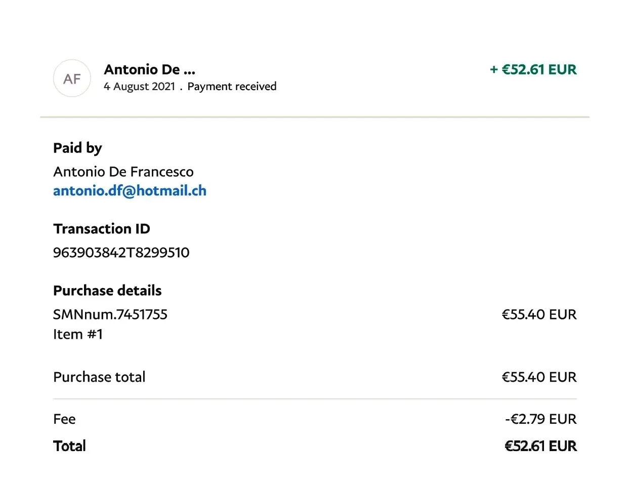Click the item name SMNnum.7451755

(x=110, y=314)
